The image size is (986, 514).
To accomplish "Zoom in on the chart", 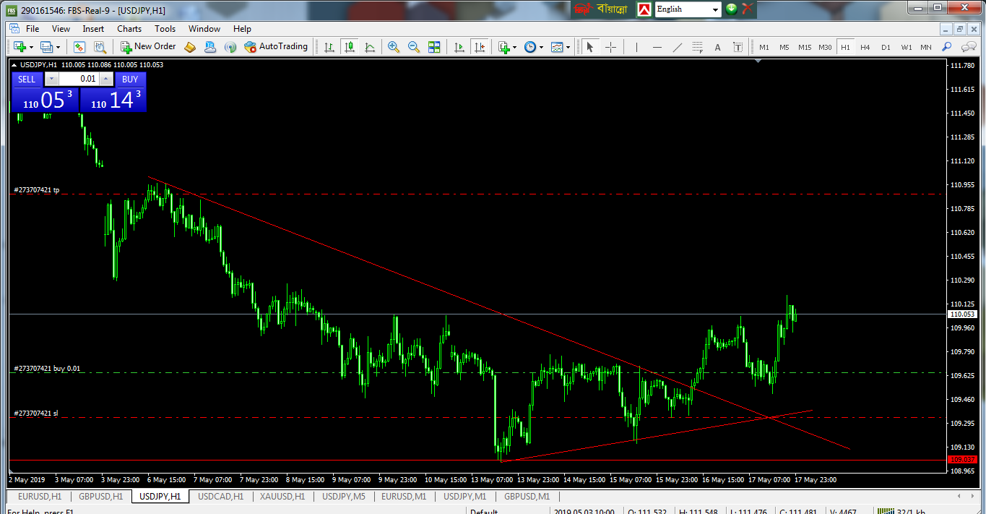I will click(x=394, y=47).
